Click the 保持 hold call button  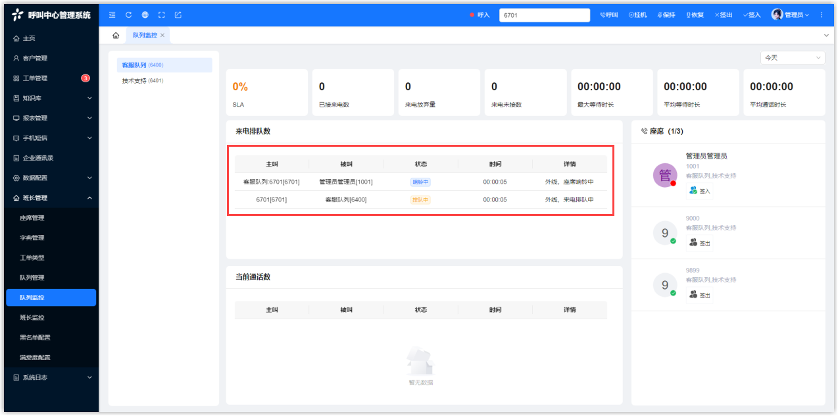[666, 14]
